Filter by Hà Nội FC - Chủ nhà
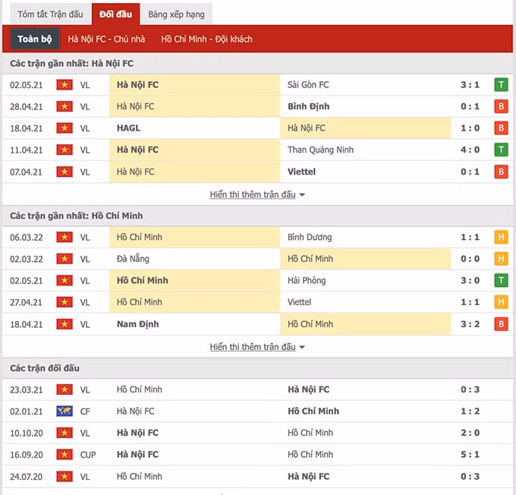 tap(106, 39)
